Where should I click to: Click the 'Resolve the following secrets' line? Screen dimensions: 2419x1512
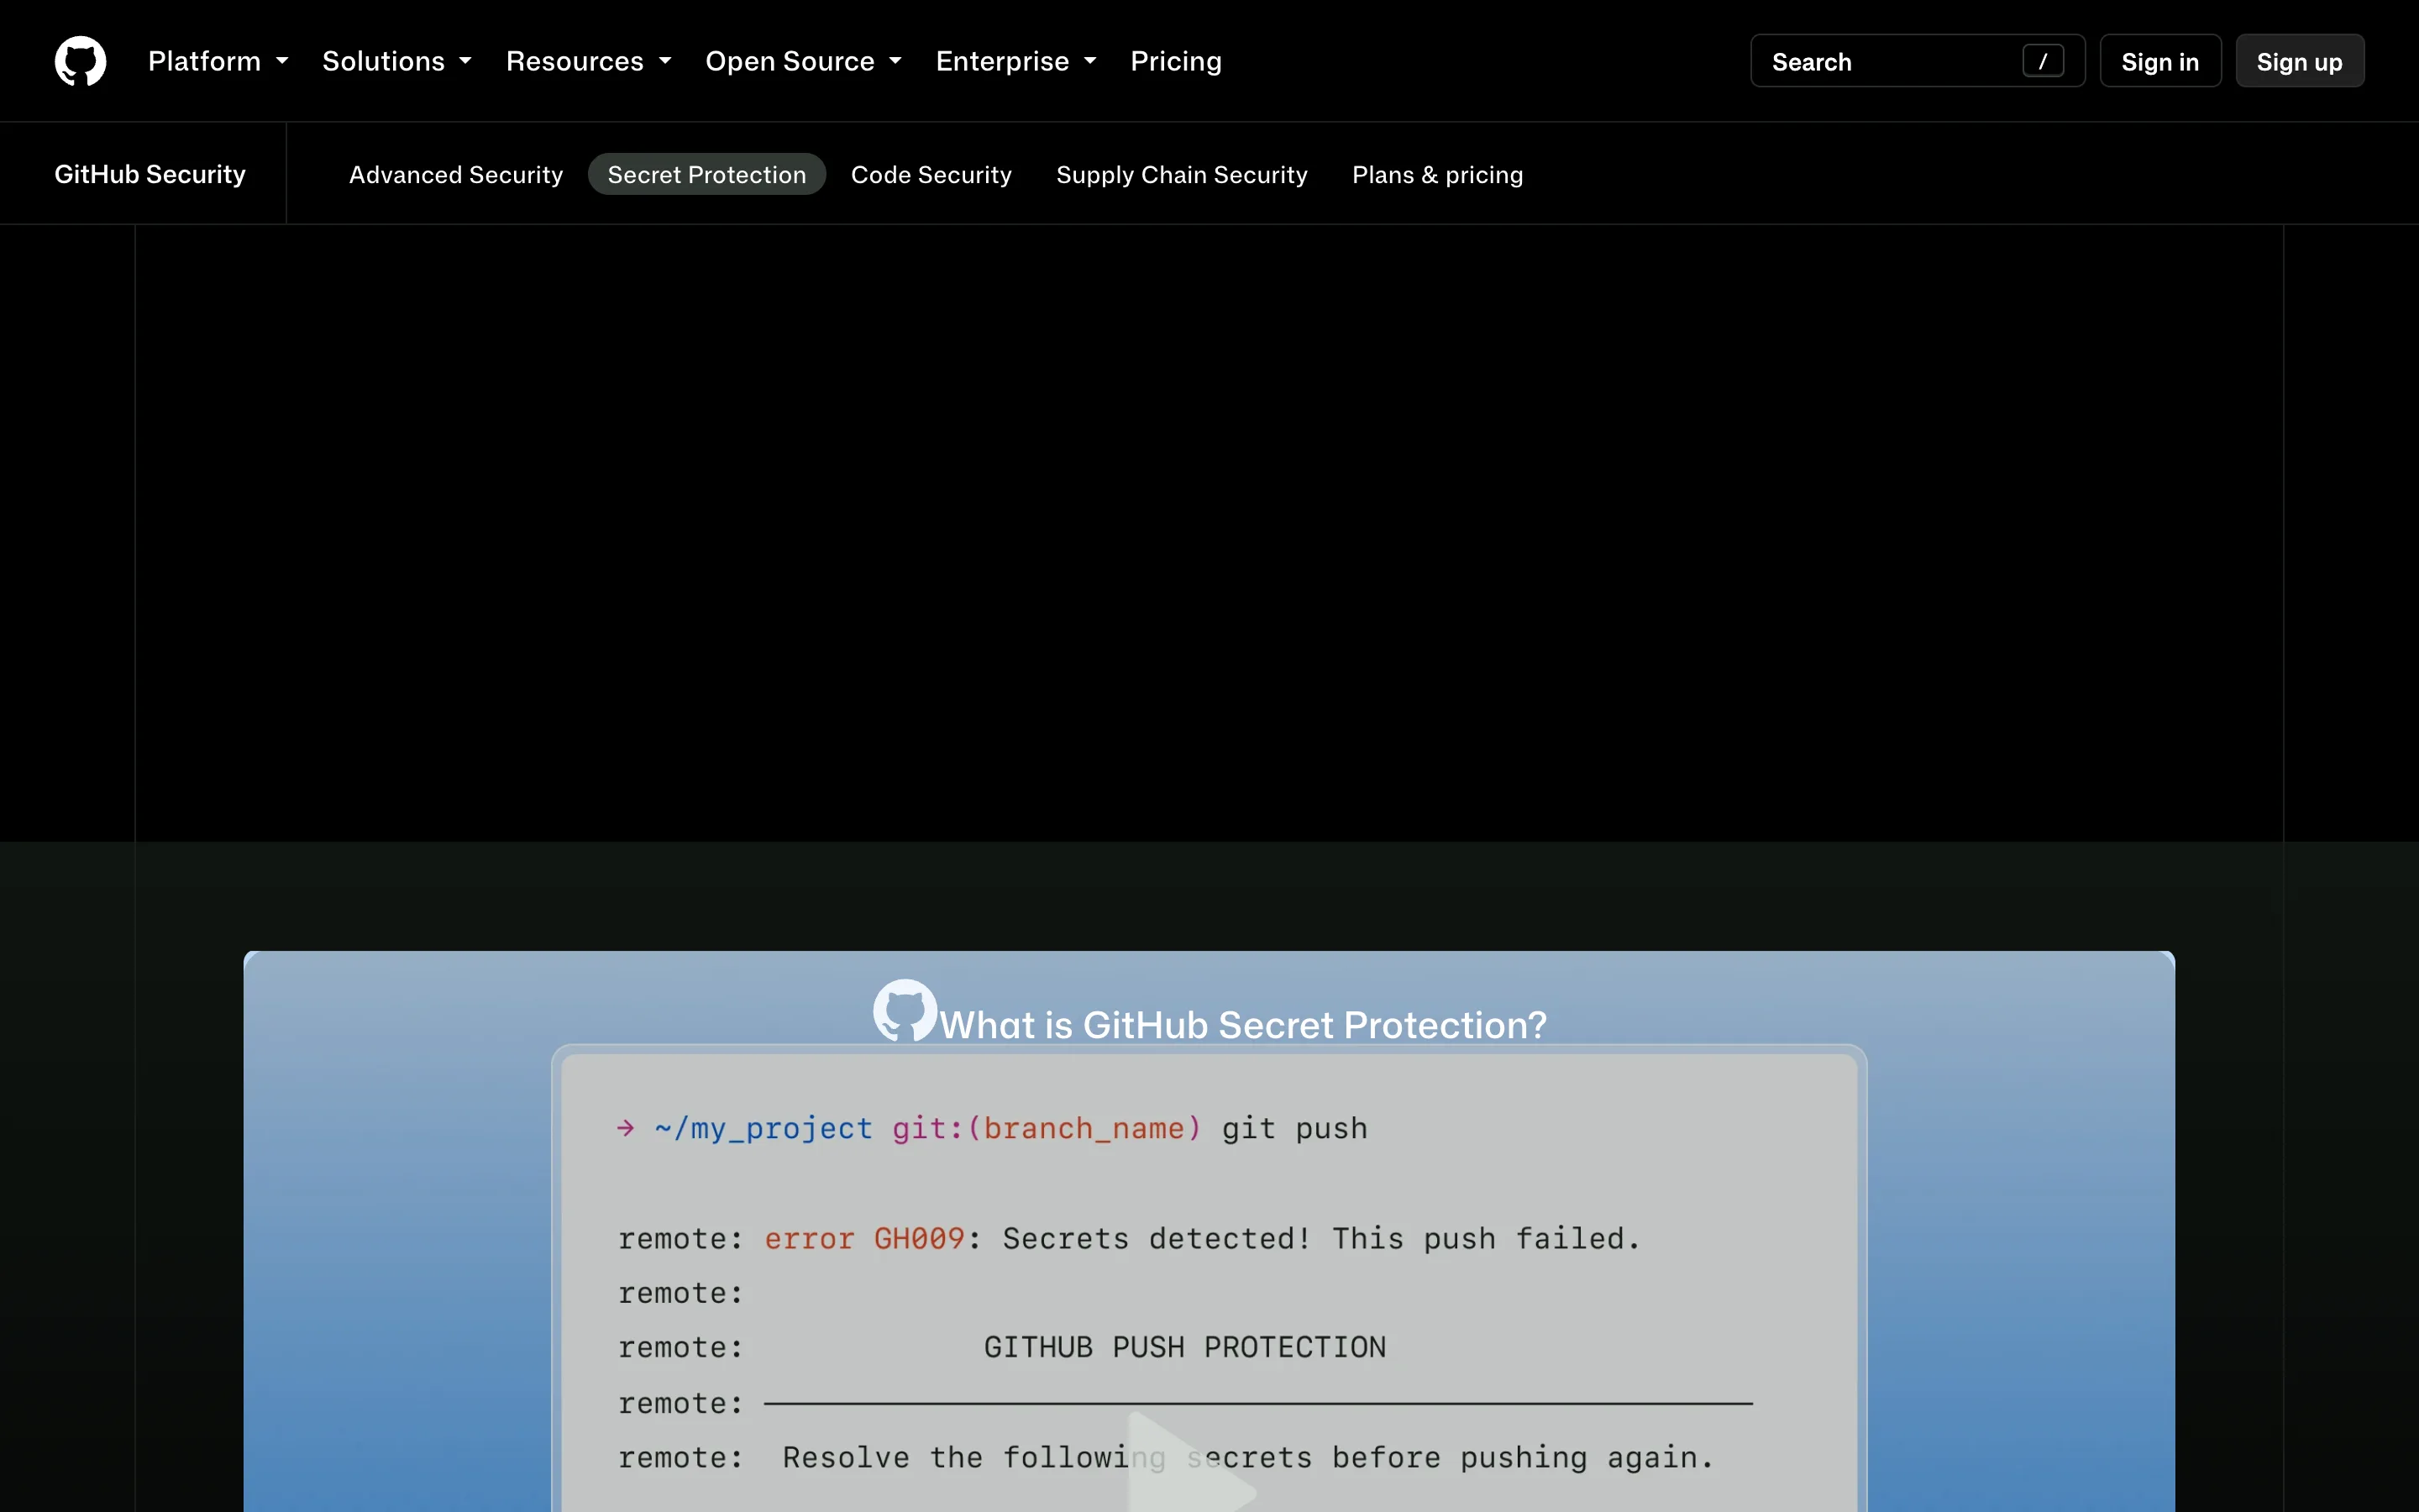1247,1458
